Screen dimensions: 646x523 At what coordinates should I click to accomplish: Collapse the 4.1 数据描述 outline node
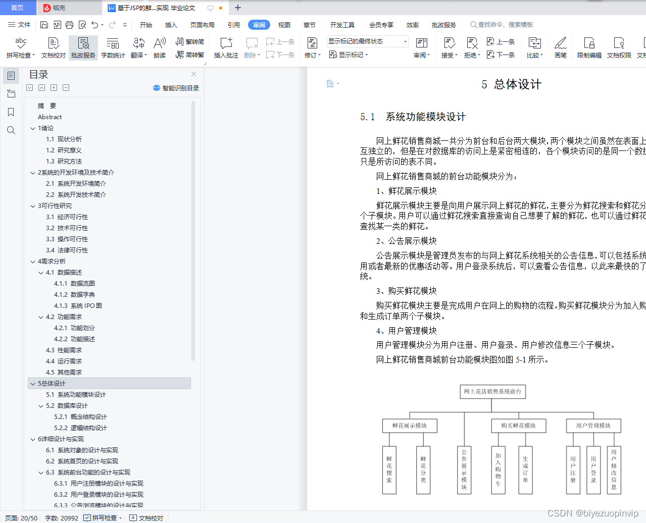(41, 273)
